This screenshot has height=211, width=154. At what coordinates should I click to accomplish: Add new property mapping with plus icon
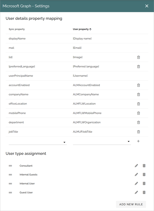pyautogui.click(x=138, y=141)
